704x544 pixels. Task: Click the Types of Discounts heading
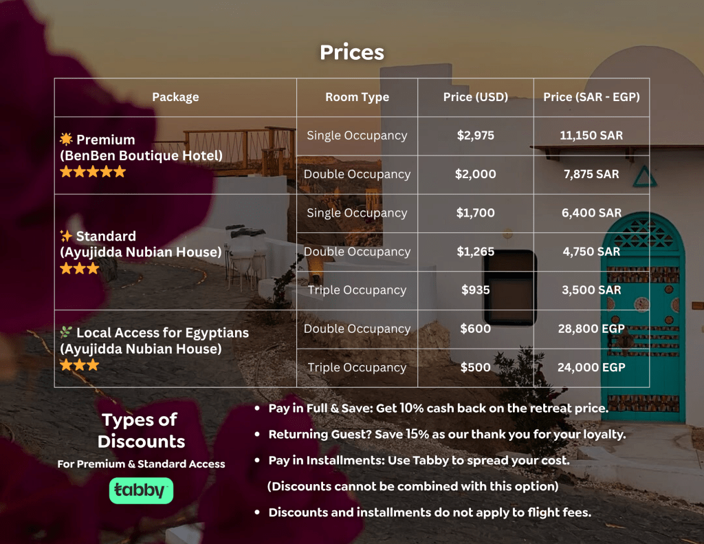click(x=141, y=430)
